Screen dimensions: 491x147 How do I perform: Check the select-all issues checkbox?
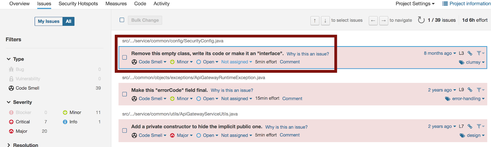[x=122, y=20]
